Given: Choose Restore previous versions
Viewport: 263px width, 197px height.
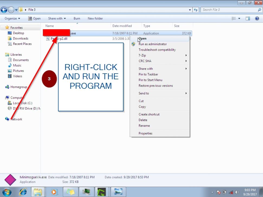Looking at the screenshot, I should [160, 86].
